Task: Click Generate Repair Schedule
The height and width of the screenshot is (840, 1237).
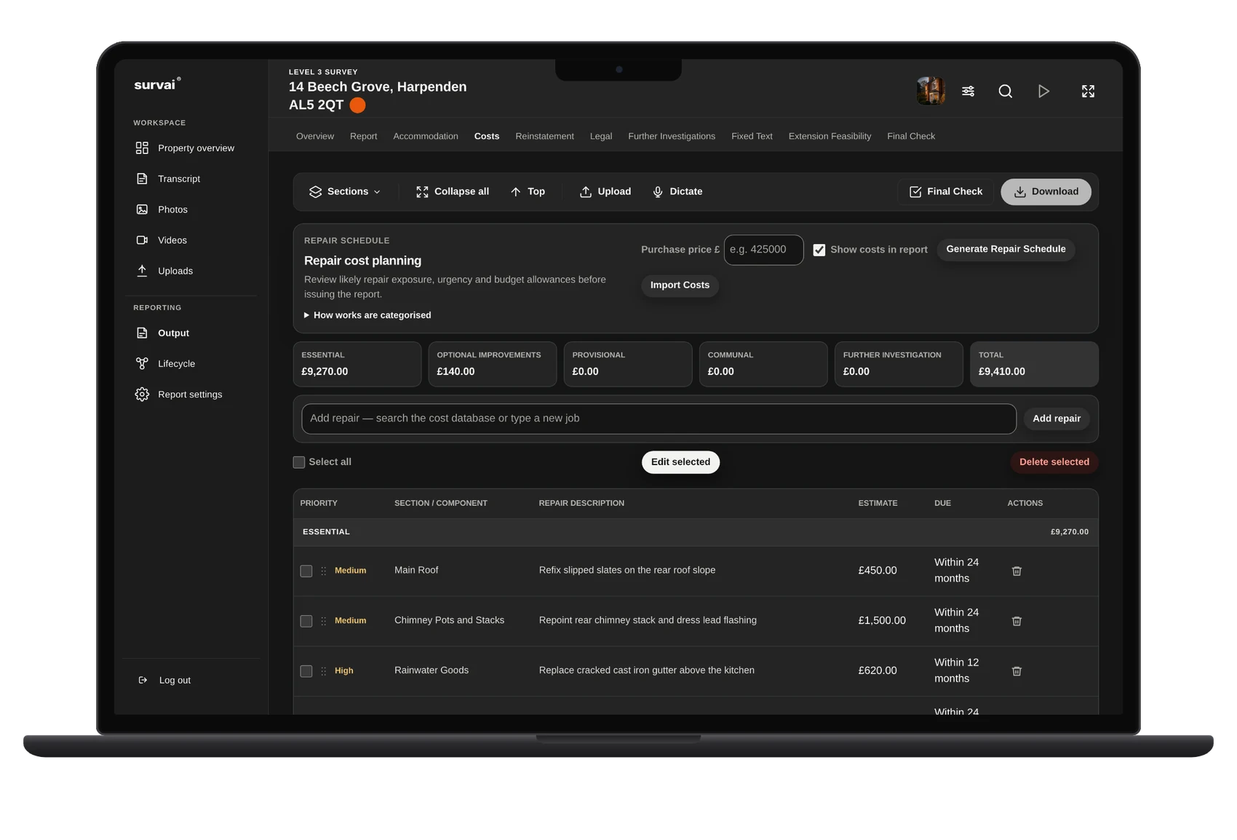Action: [x=1006, y=249]
